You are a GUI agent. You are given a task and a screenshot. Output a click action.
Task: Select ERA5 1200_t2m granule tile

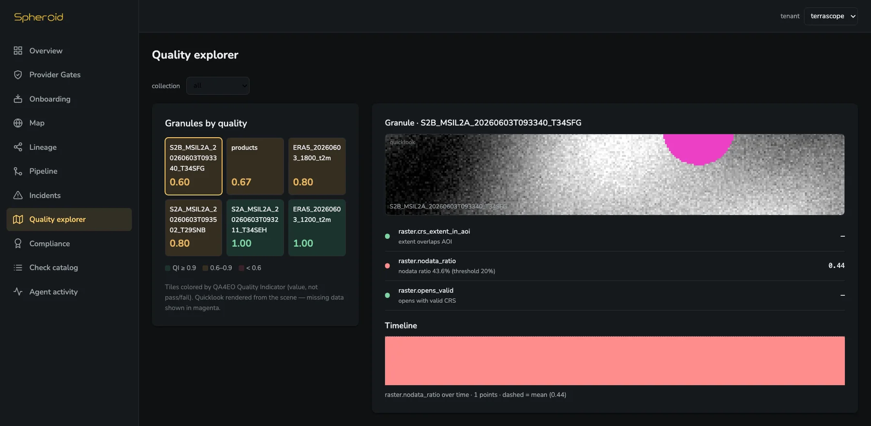317,227
